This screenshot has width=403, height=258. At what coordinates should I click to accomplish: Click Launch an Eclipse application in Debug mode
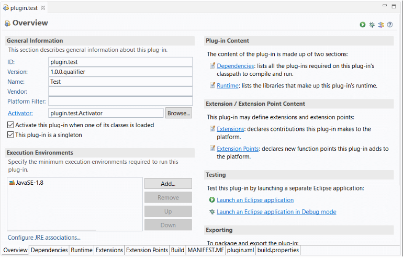pyautogui.click(x=276, y=212)
